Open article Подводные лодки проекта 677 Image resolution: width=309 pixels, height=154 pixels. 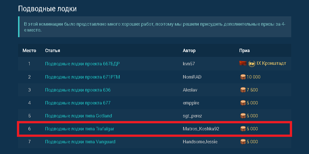point(78,103)
